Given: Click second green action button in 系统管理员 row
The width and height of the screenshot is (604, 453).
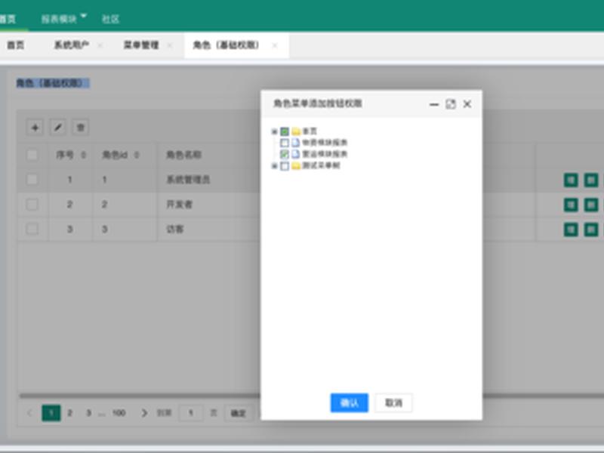Looking at the screenshot, I should pos(591,180).
